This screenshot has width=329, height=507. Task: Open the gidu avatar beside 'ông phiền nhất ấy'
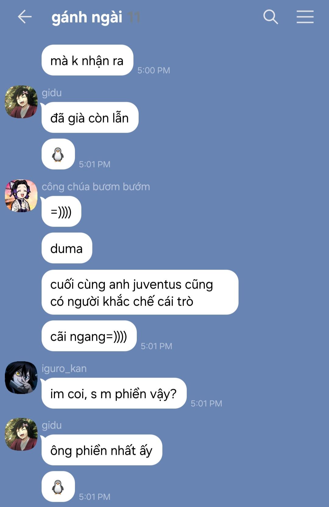click(21, 434)
